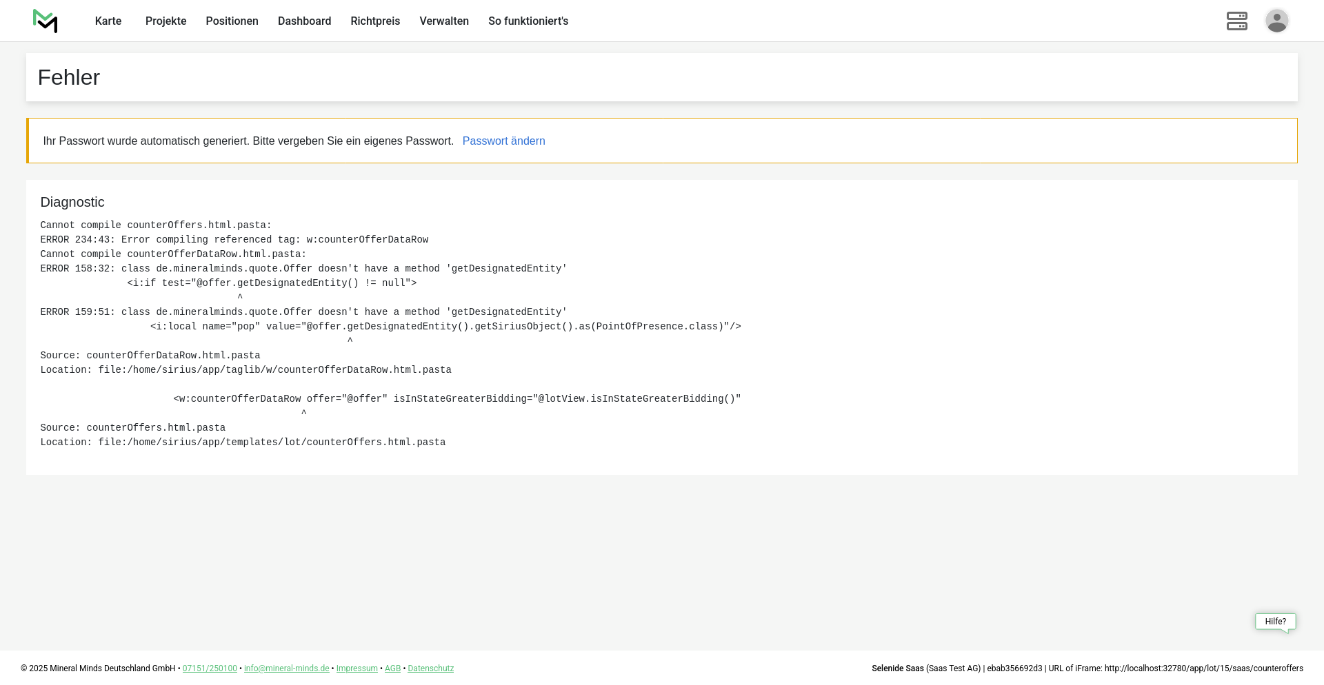
Task: Open the user profile avatar
Action: coord(1276,21)
